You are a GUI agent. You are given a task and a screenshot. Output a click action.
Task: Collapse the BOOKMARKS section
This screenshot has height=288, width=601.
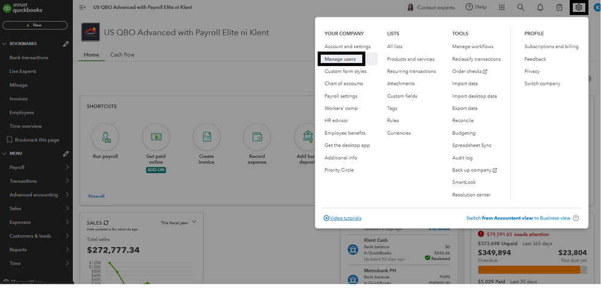coord(5,44)
